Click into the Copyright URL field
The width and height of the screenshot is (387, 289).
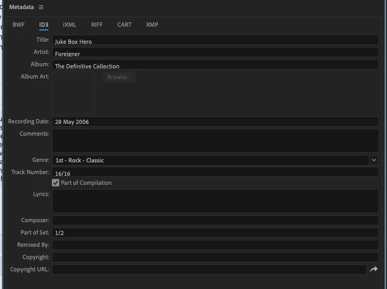210,270
